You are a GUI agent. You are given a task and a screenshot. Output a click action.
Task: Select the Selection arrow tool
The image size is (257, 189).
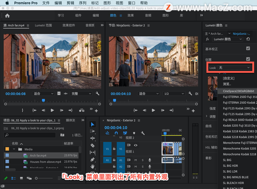point(93,124)
